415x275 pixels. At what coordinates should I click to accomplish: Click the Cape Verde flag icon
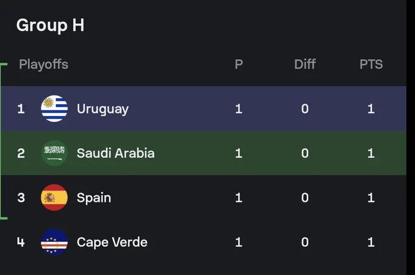[x=54, y=242]
